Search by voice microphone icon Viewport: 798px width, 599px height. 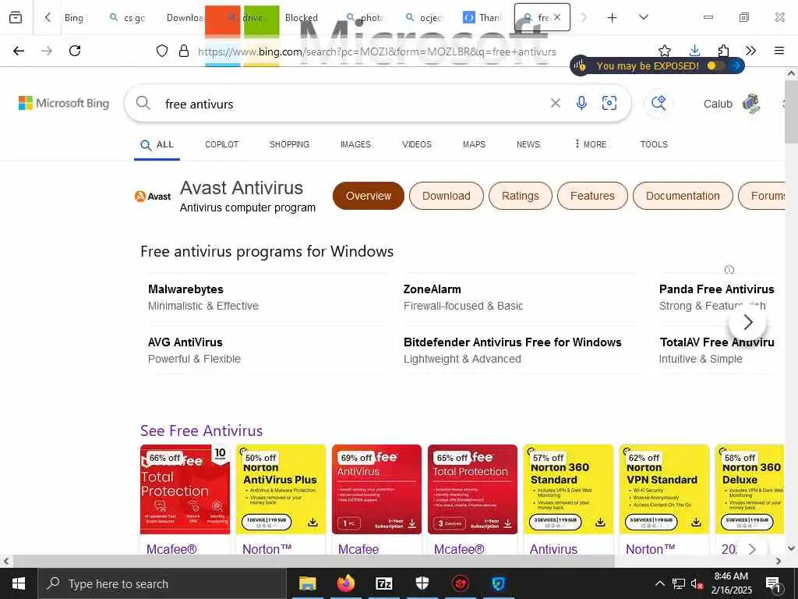pyautogui.click(x=581, y=104)
